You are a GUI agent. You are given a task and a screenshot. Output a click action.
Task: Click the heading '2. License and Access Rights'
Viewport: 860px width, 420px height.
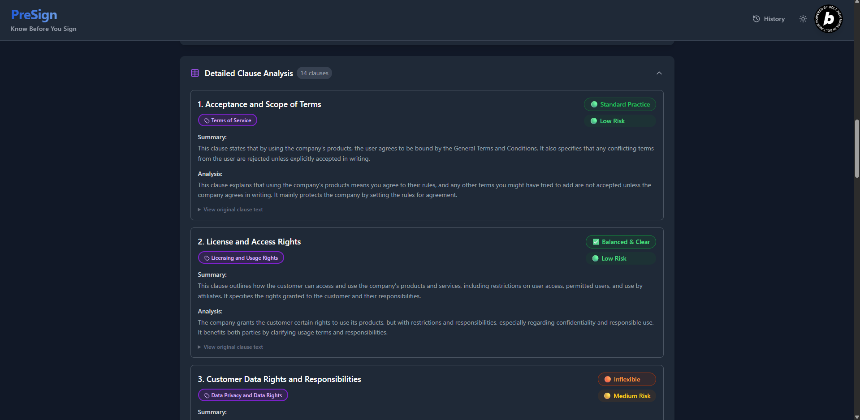click(249, 242)
